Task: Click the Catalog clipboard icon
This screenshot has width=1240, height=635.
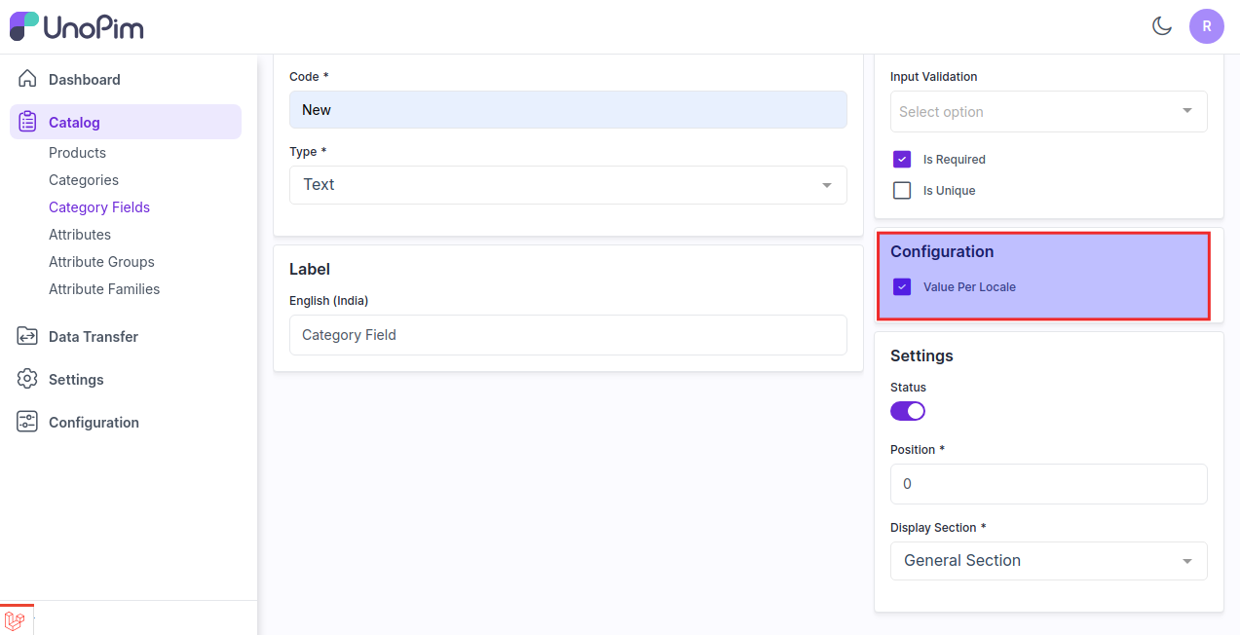Action: click(27, 122)
